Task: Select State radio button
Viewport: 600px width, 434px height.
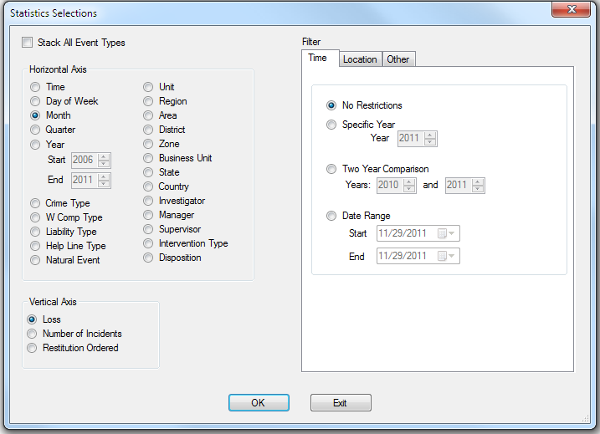Action: (x=148, y=172)
